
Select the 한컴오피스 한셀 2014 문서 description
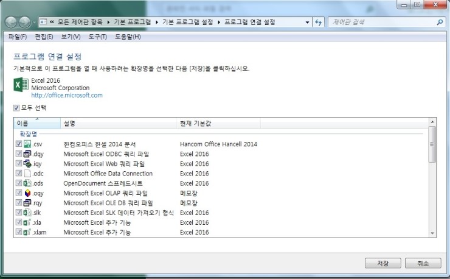(99, 144)
